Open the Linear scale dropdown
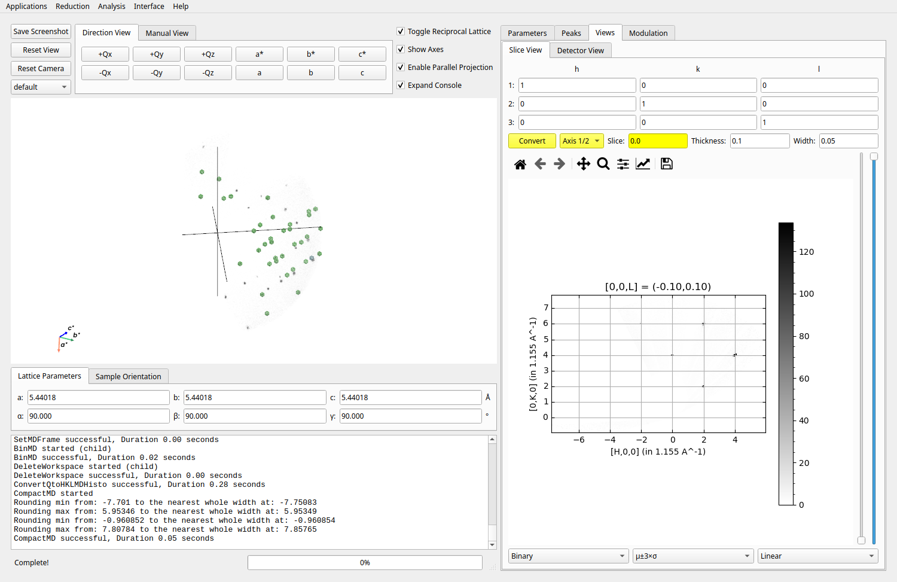The height and width of the screenshot is (582, 897). tap(818, 556)
